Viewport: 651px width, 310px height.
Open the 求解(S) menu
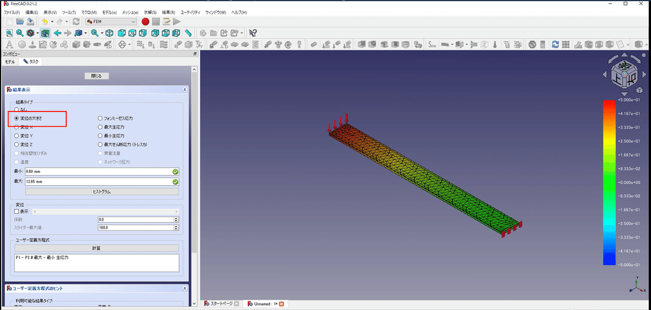pyautogui.click(x=150, y=12)
